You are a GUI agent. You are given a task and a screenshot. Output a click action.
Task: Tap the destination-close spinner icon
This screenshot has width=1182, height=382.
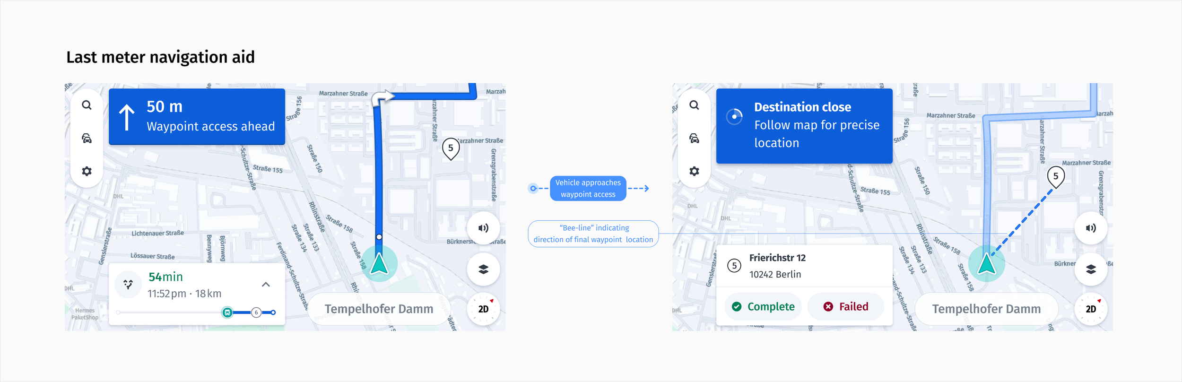click(x=734, y=116)
